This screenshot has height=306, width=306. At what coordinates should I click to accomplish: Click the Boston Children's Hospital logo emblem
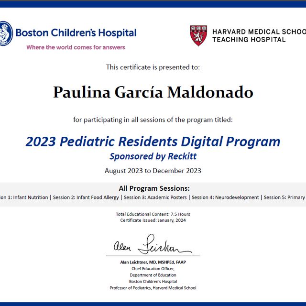point(6,33)
